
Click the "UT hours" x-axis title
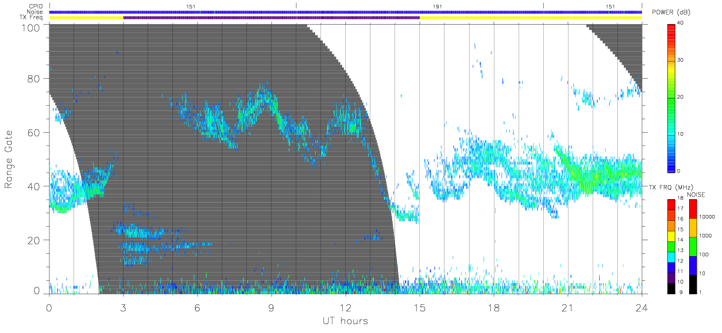click(x=345, y=321)
